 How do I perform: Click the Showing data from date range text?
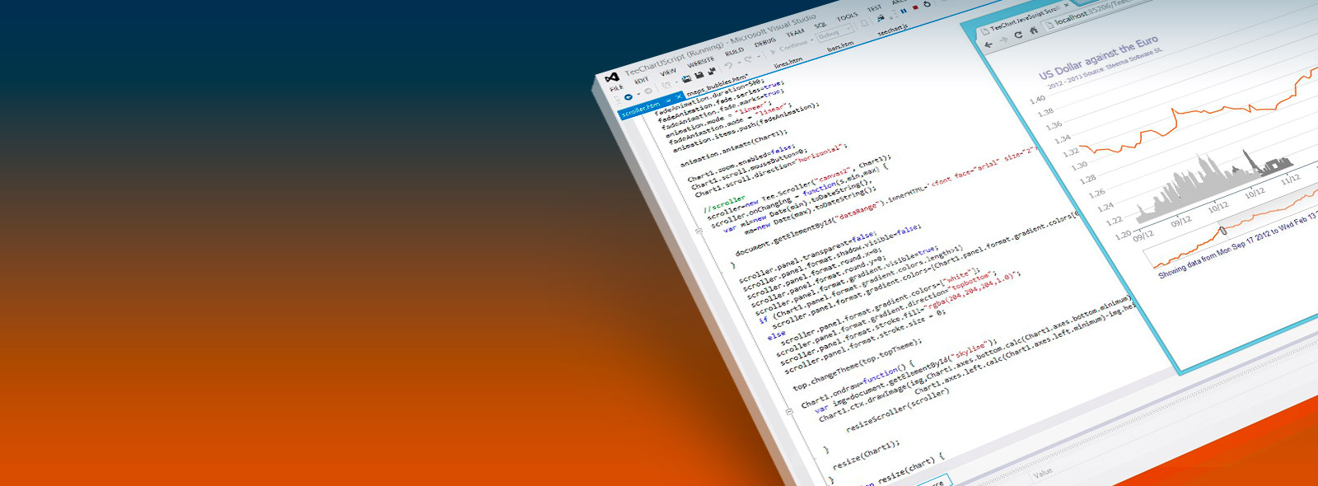point(1238,246)
